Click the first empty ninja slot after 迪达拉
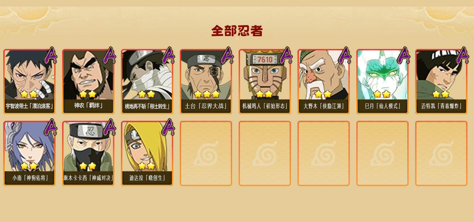Image resolution: width=474 pixels, height=222 pixels. 206,153
